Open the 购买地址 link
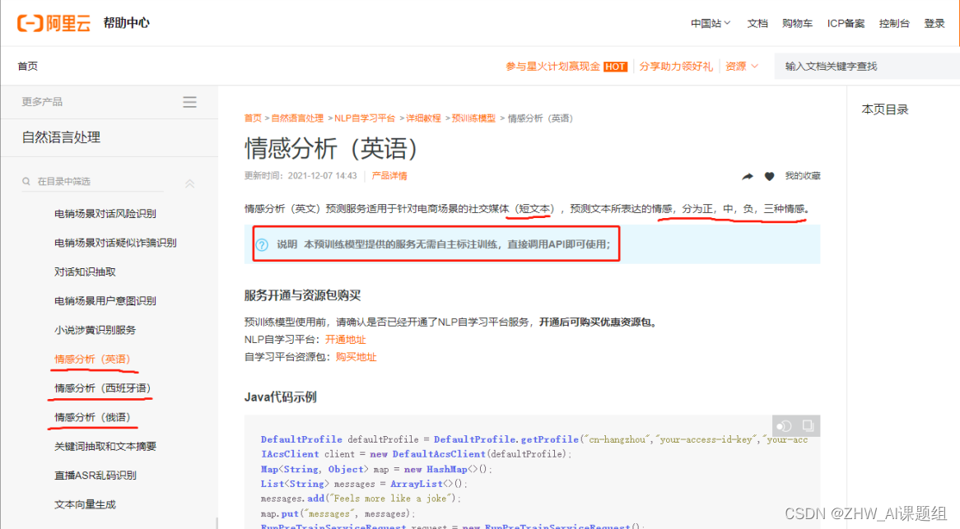This screenshot has height=529, width=960. coord(356,357)
